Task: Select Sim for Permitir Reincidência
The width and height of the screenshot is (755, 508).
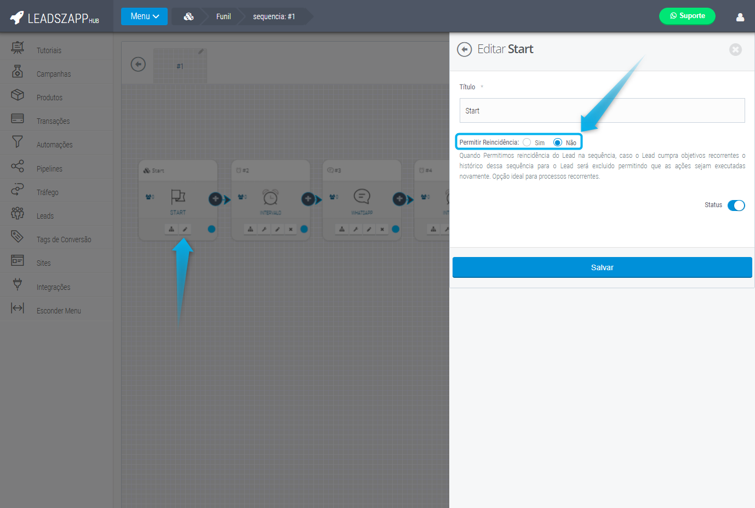Action: [x=527, y=142]
